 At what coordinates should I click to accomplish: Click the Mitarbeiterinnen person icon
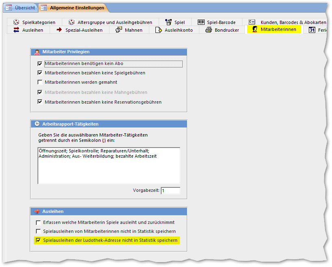click(255, 29)
